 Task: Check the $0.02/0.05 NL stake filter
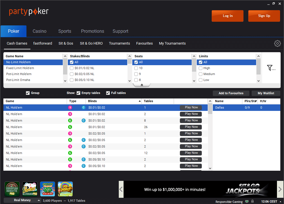[71, 74]
